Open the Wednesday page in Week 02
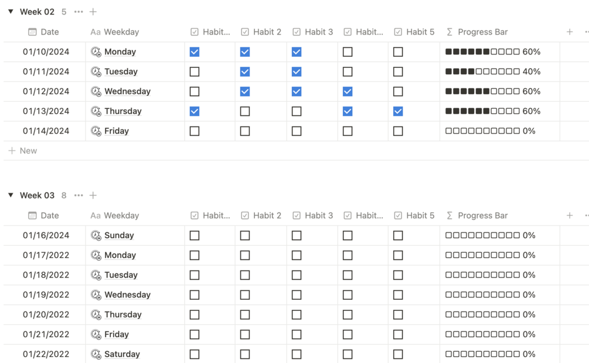Viewport: 589px width, 363px height. point(127,91)
